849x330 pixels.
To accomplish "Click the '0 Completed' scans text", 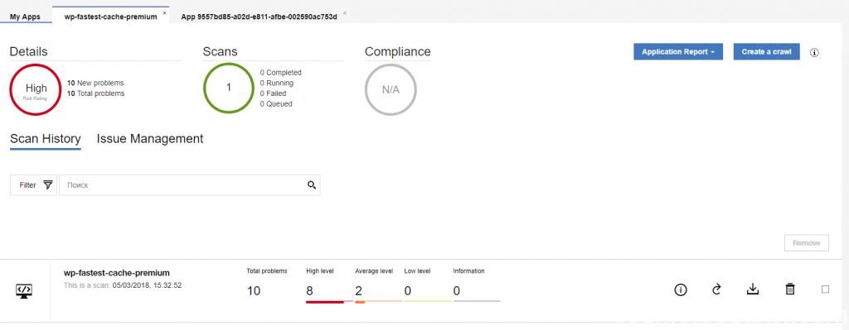I will tap(280, 73).
